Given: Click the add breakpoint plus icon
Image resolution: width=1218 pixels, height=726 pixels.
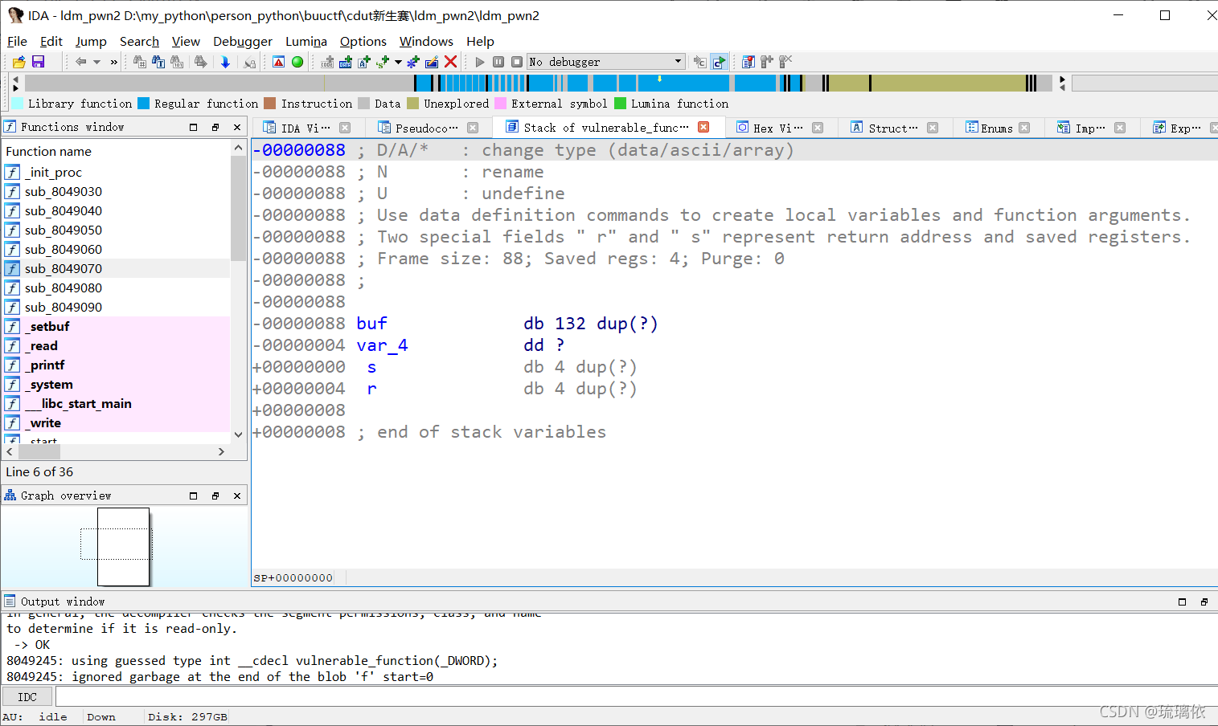Looking at the screenshot, I should 767,62.
